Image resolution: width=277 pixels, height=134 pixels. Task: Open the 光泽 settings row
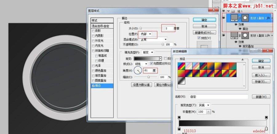coord(102,66)
